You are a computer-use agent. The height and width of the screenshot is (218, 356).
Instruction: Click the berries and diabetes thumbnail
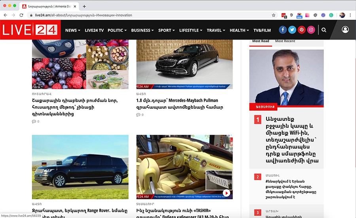point(80,64)
